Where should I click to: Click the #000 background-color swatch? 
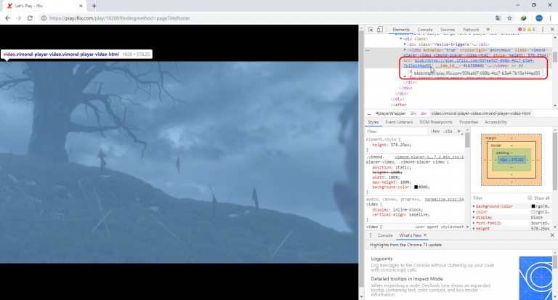(x=416, y=187)
